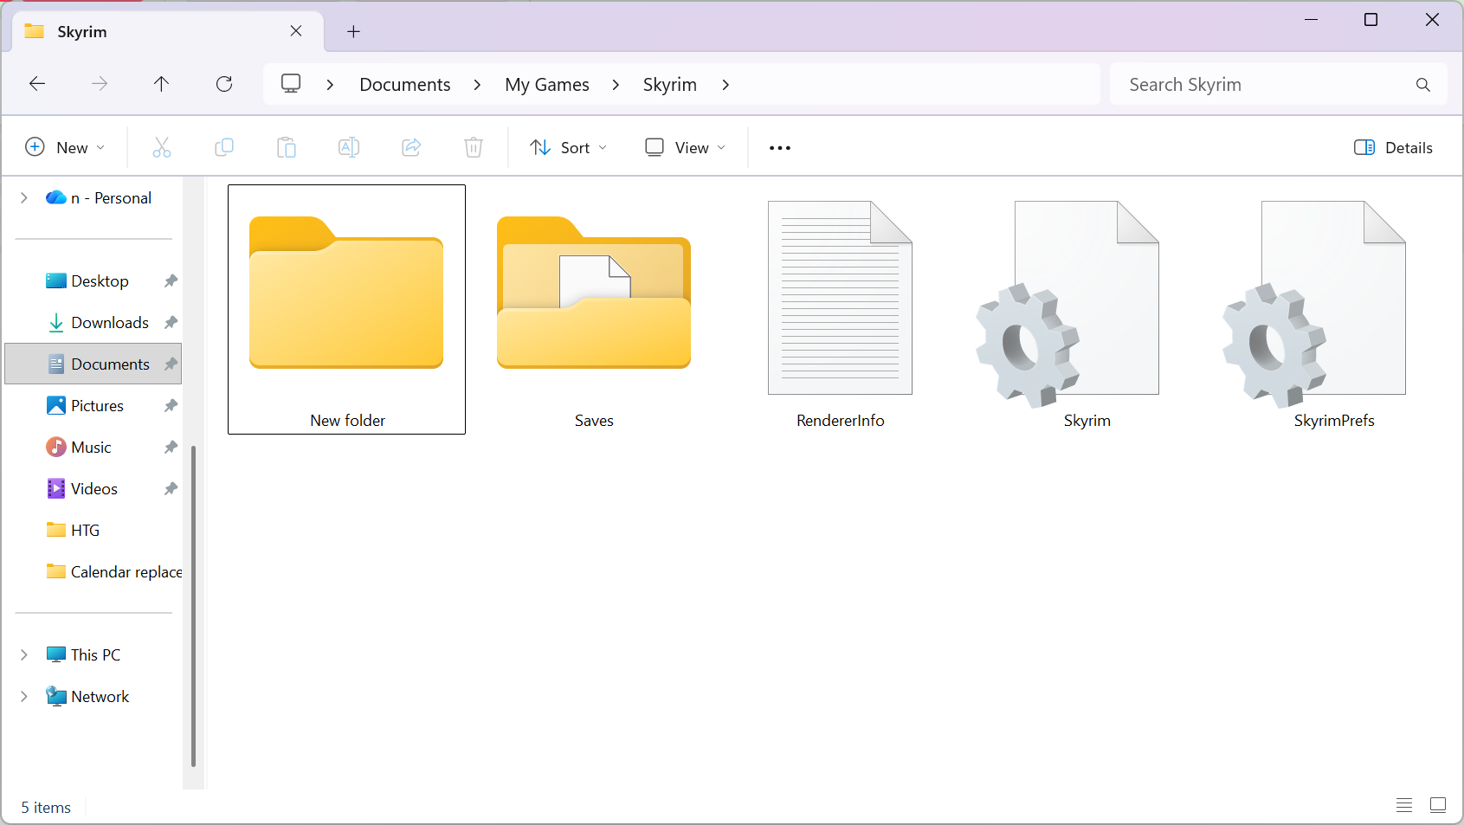
Task: Expand the Network tree node
Action: (23, 696)
